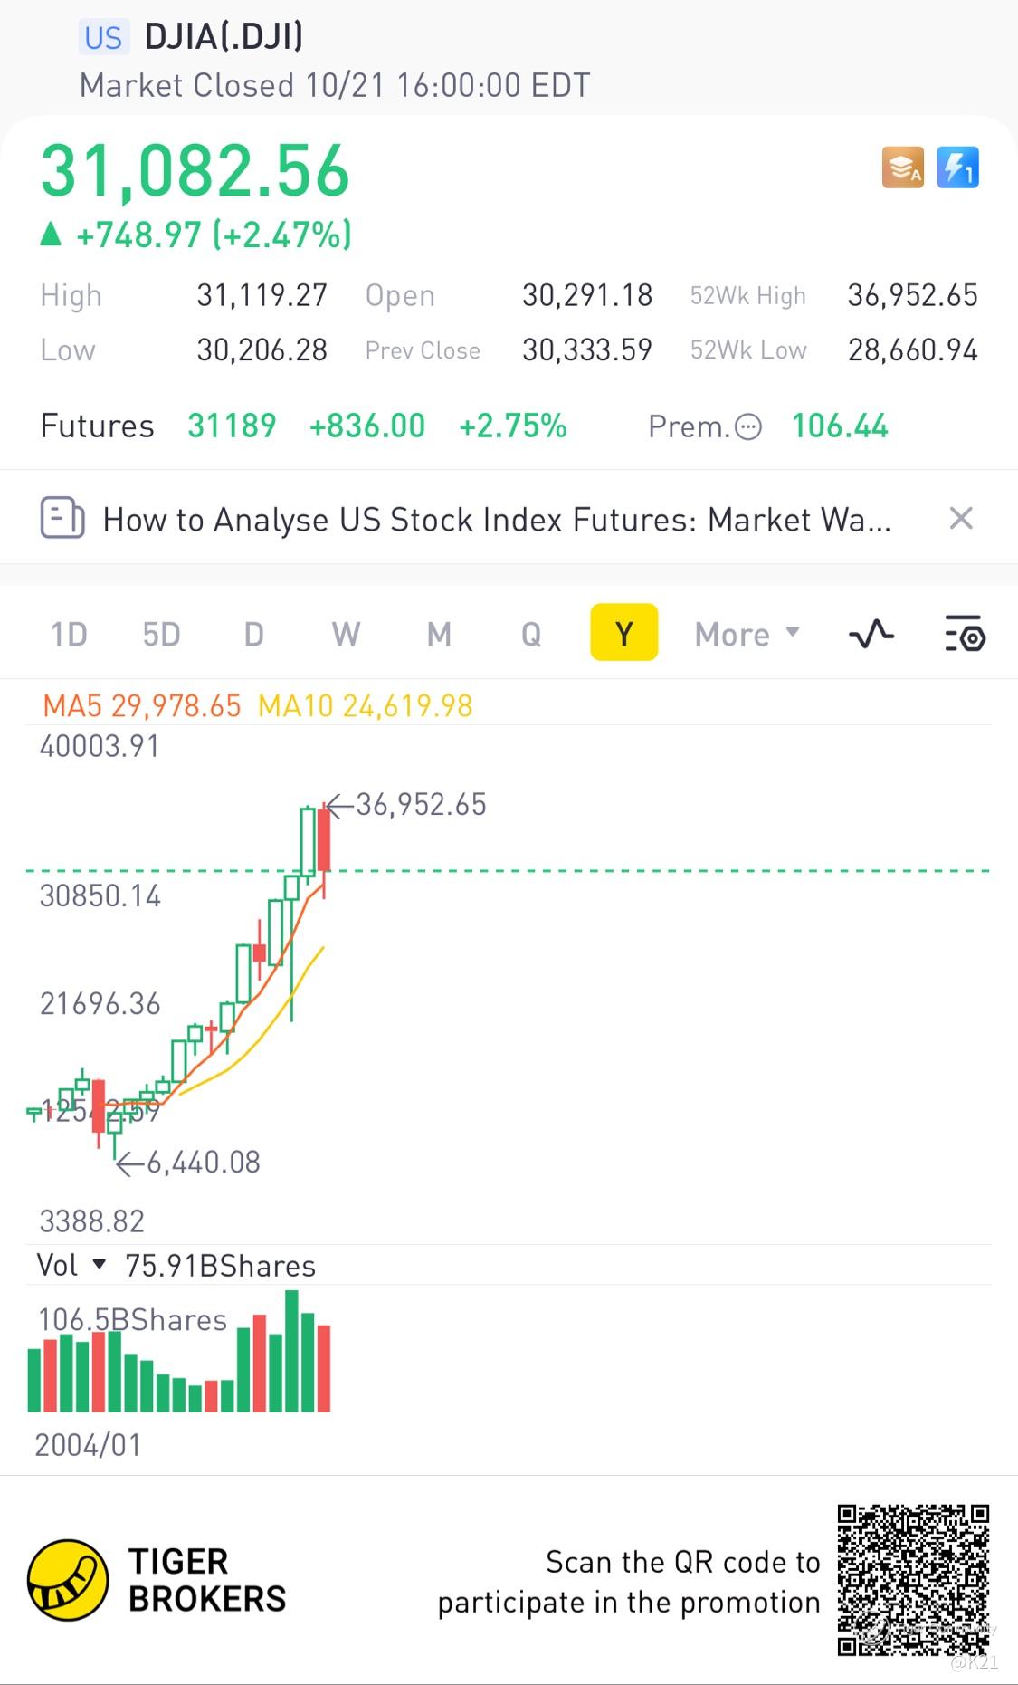This screenshot has width=1018, height=1685.
Task: Tap the blue lightning bolt badge icon
Action: [957, 168]
